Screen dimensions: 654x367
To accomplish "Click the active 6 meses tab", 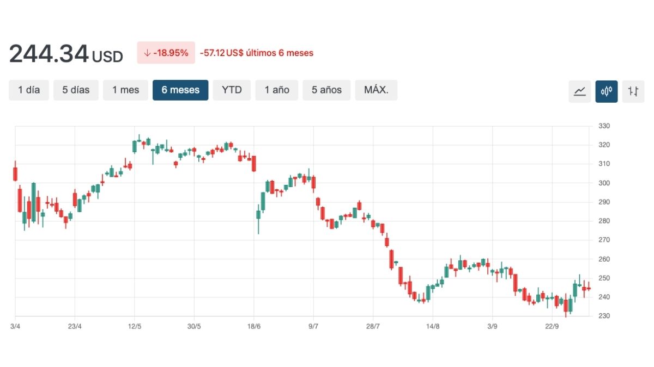I will tap(180, 90).
